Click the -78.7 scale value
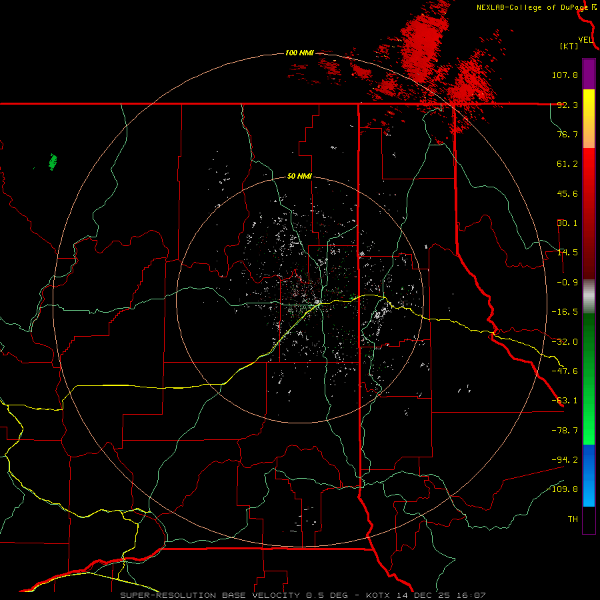Image resolution: width=600 pixels, height=600 pixels. pyautogui.click(x=565, y=431)
